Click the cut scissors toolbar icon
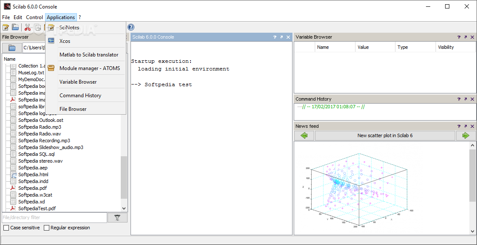The height and width of the screenshot is (245, 477). (28, 27)
